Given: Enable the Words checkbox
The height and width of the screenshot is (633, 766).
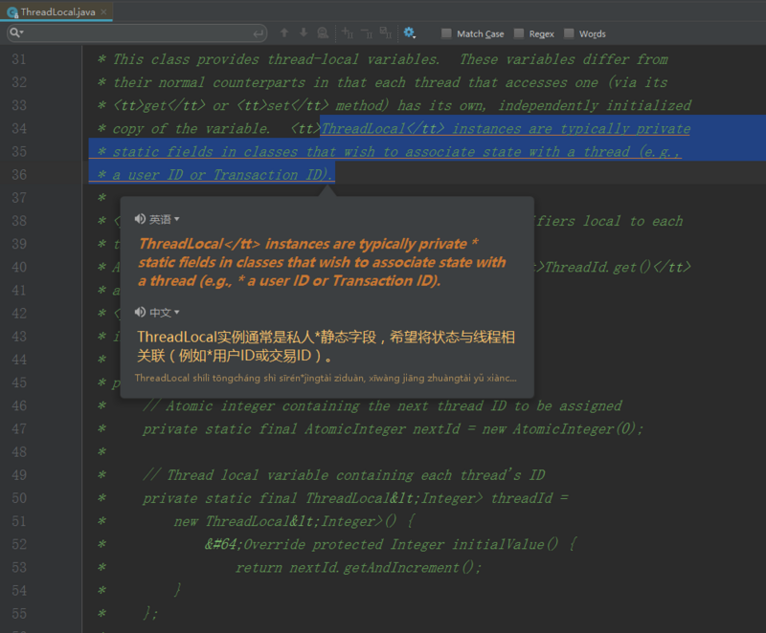Looking at the screenshot, I should [x=569, y=33].
